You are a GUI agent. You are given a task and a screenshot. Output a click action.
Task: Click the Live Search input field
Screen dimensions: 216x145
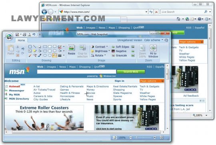(182, 12)
